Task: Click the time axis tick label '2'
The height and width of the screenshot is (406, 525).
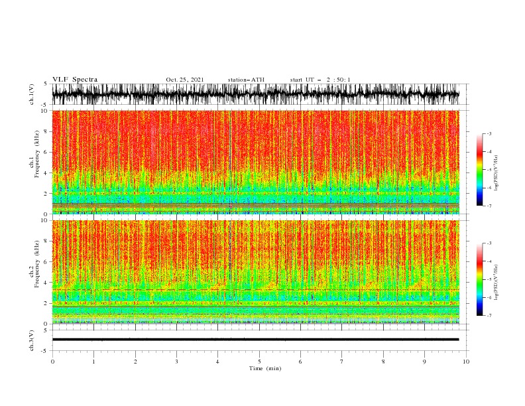Action: [135, 362]
